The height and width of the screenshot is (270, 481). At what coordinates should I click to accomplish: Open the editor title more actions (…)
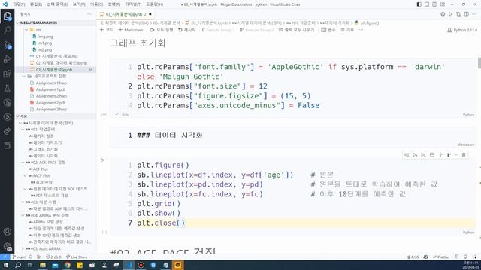(x=474, y=14)
